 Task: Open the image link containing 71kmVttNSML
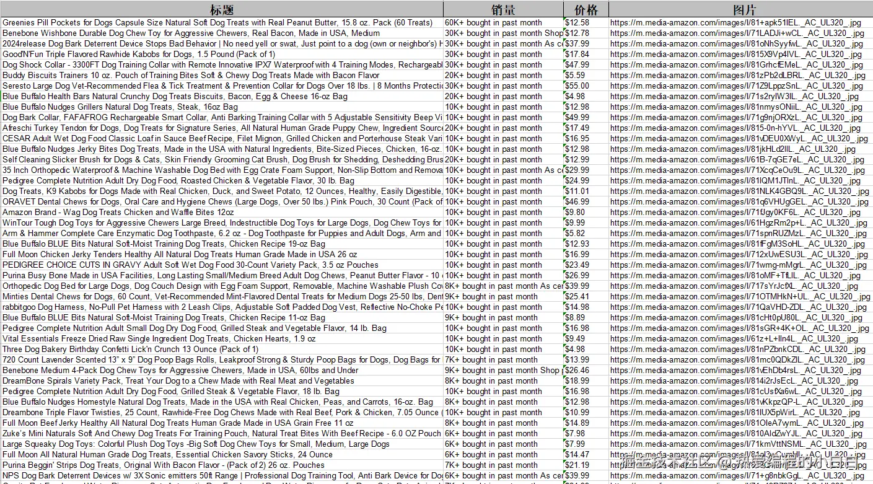[741, 444]
